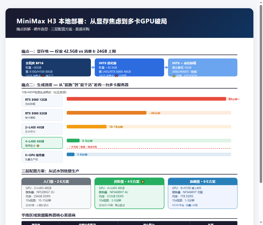Open the 2×L40S 48GB row card
This screenshot has width=263, height=225.
[42, 129]
